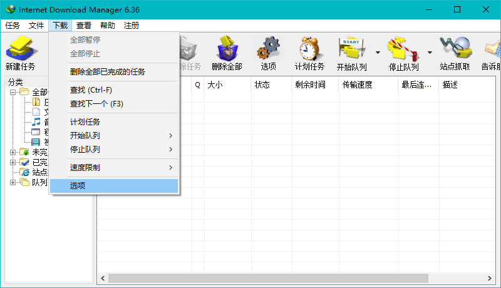Expand the 未完成 tree node
Image resolution: width=501 pixels, height=288 pixels.
[13, 152]
